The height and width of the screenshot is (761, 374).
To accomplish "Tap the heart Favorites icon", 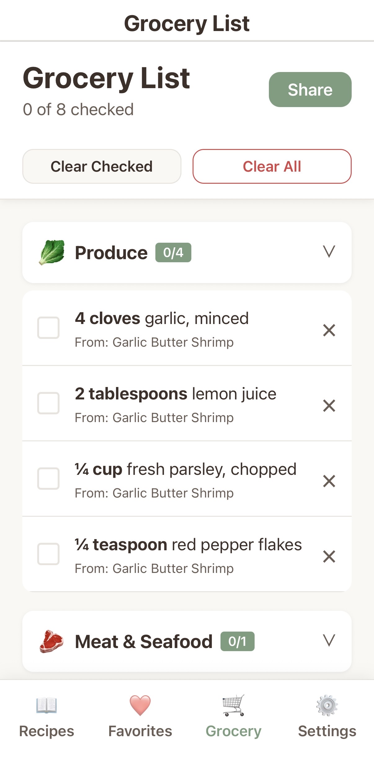I will [x=140, y=705].
